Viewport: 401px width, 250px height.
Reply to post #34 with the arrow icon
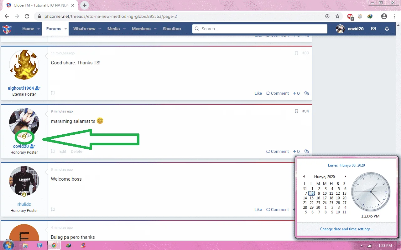tap(307, 151)
